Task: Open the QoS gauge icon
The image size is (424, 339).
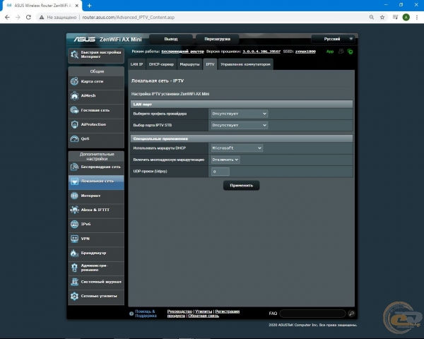Action: (x=74, y=138)
